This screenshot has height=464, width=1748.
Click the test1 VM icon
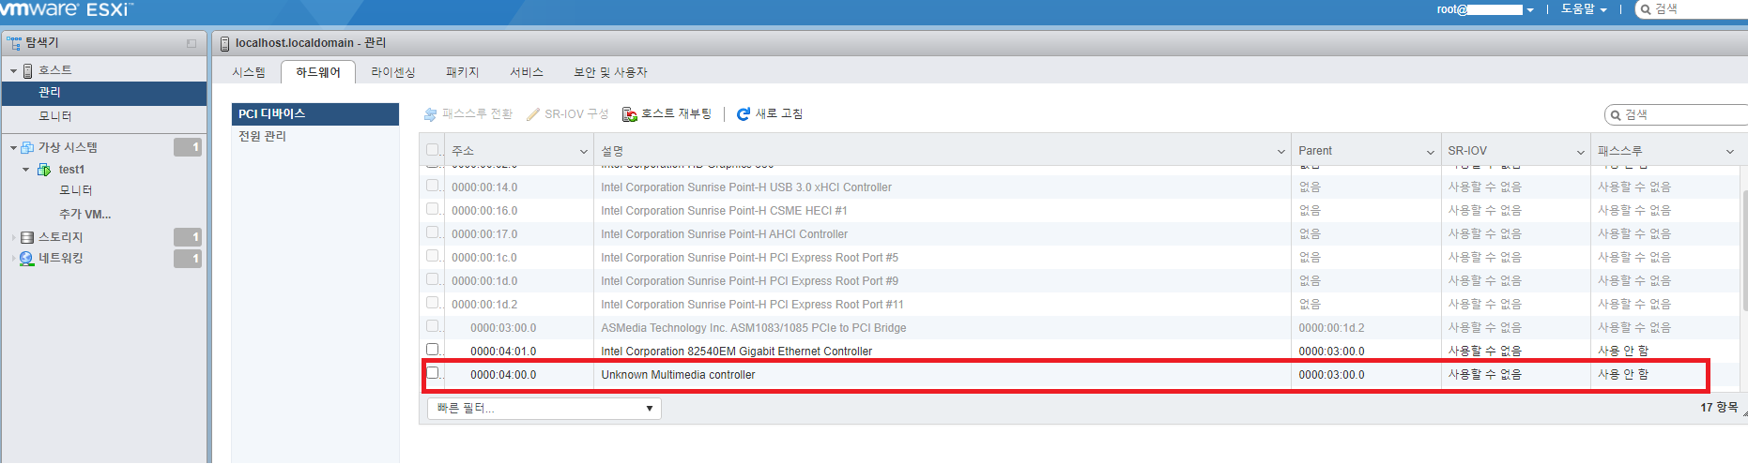(x=44, y=170)
